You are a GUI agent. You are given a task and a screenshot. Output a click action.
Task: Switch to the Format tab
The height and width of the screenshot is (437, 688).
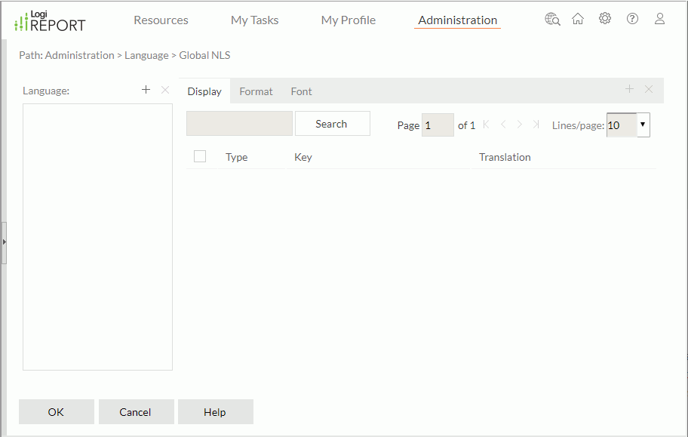point(256,91)
